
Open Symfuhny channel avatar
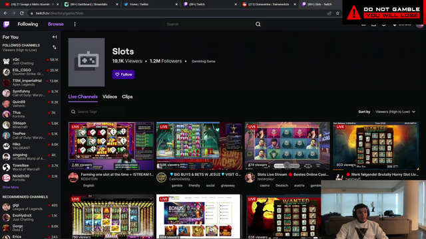(6, 93)
